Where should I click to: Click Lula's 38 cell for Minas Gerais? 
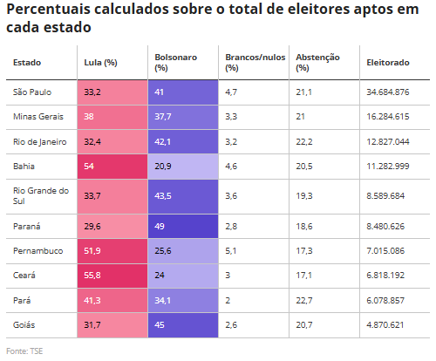click(x=112, y=117)
